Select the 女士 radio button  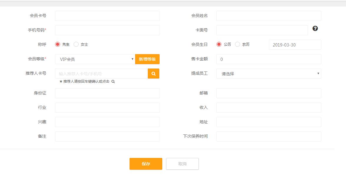click(76, 44)
